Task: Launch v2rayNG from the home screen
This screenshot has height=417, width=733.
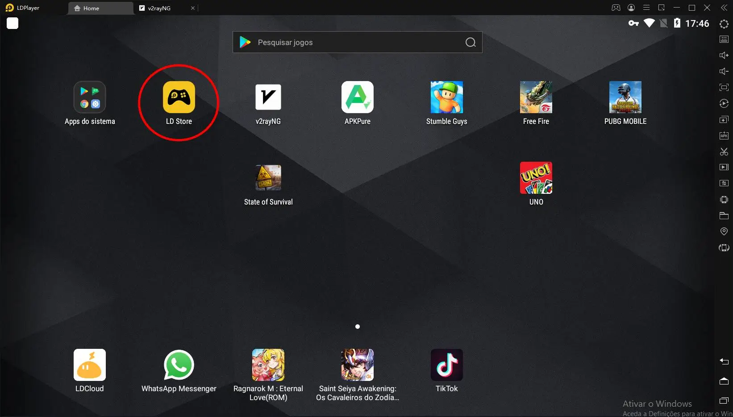Action: (x=268, y=97)
